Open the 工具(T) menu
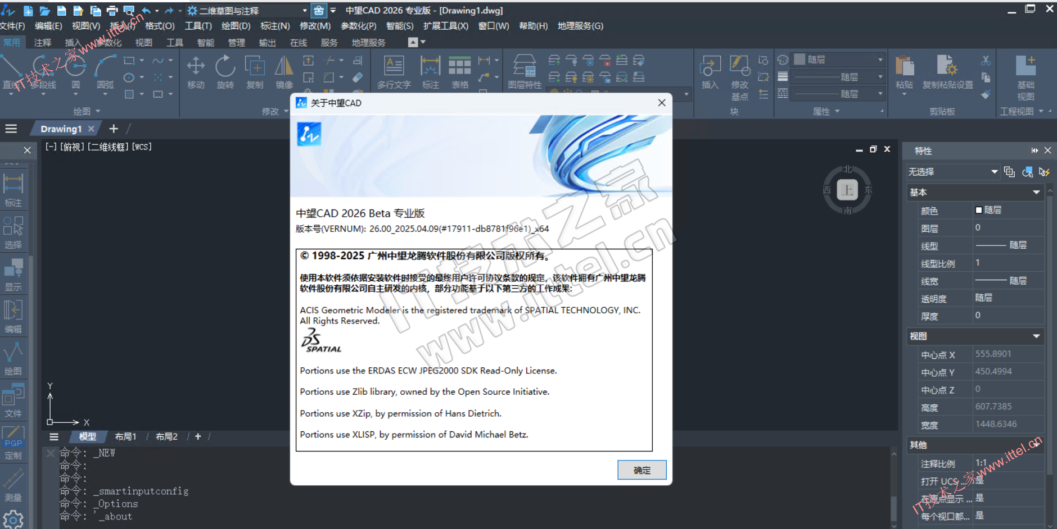1057x529 pixels. pyautogui.click(x=198, y=26)
